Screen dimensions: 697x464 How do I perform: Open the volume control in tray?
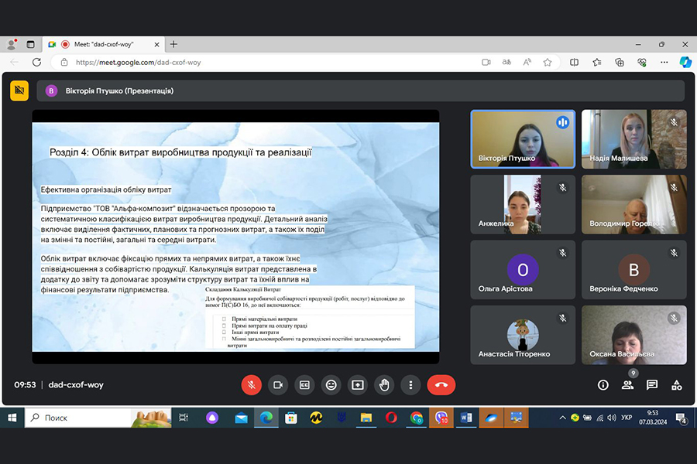click(612, 418)
